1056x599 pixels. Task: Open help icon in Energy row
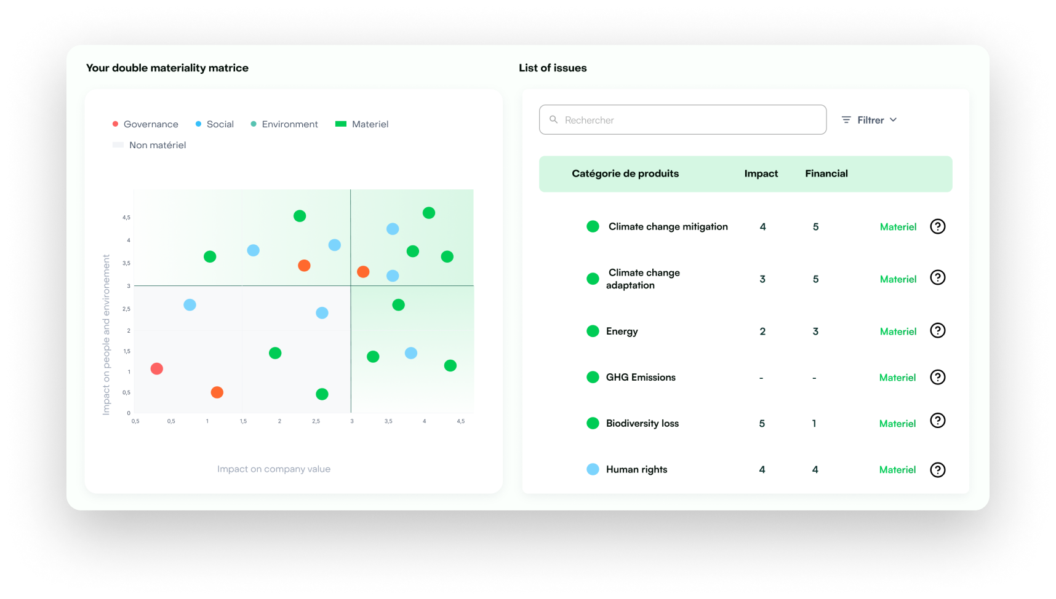pyautogui.click(x=937, y=330)
